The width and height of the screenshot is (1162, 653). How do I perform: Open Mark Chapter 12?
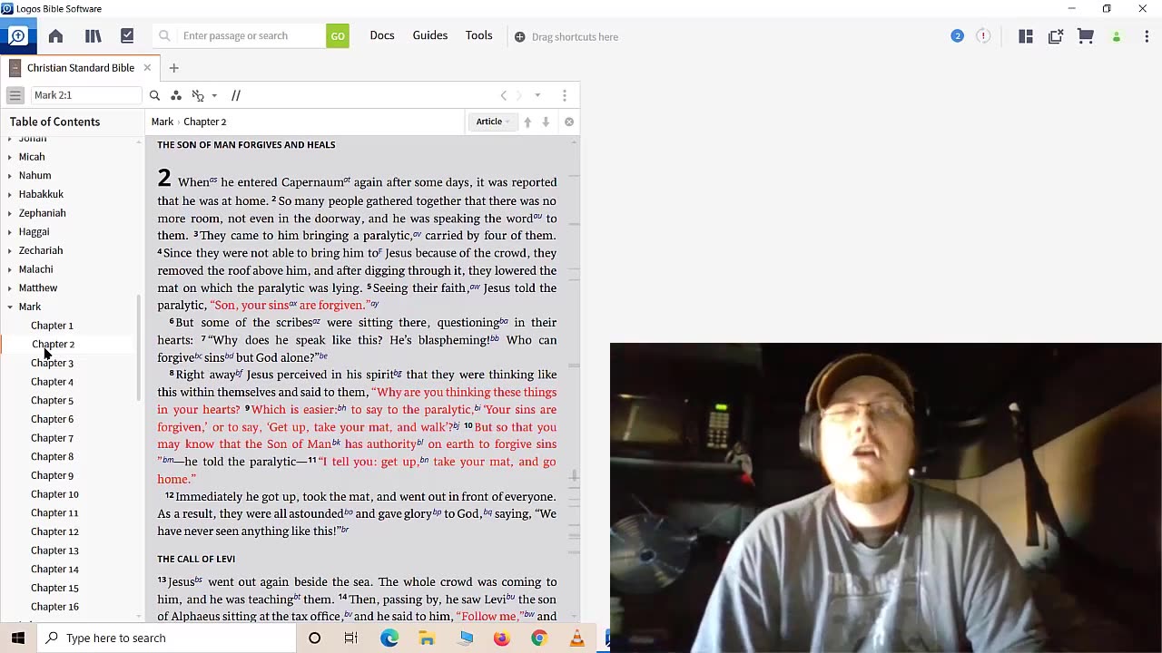click(54, 531)
